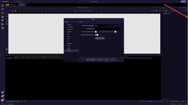Screen dimensions: 188x105
Task: Click the Ngrok Authtoken input field
Action: tap(108, 29)
